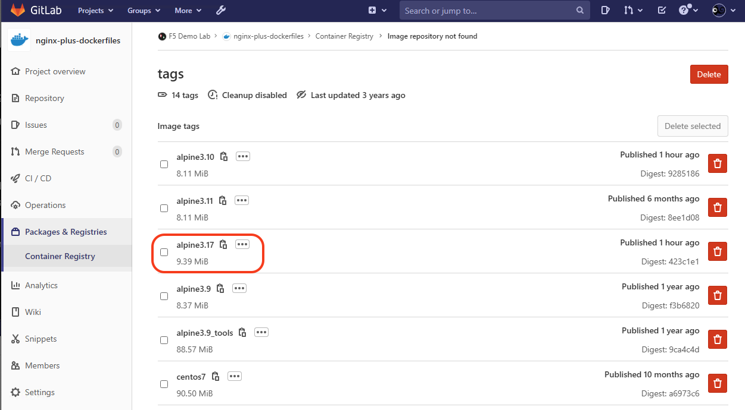Expand the Projects dropdown in navbar

pyautogui.click(x=95, y=10)
